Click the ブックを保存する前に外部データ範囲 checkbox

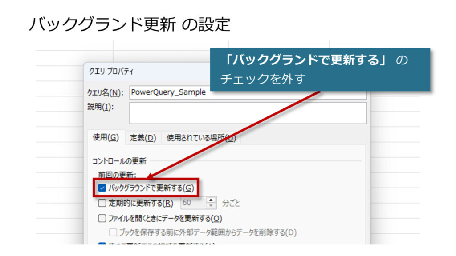pos(113,232)
